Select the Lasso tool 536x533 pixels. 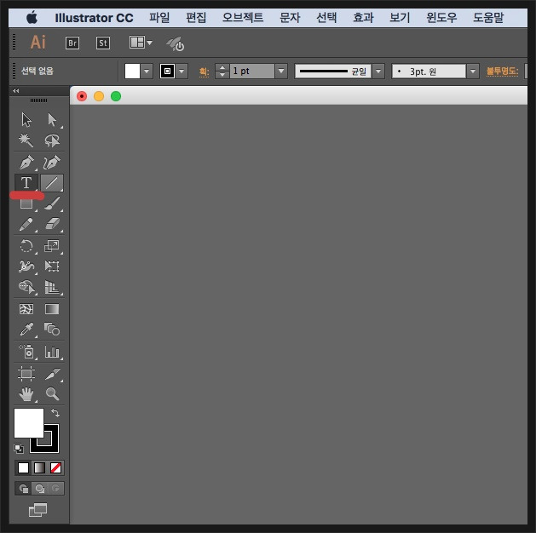click(x=52, y=140)
